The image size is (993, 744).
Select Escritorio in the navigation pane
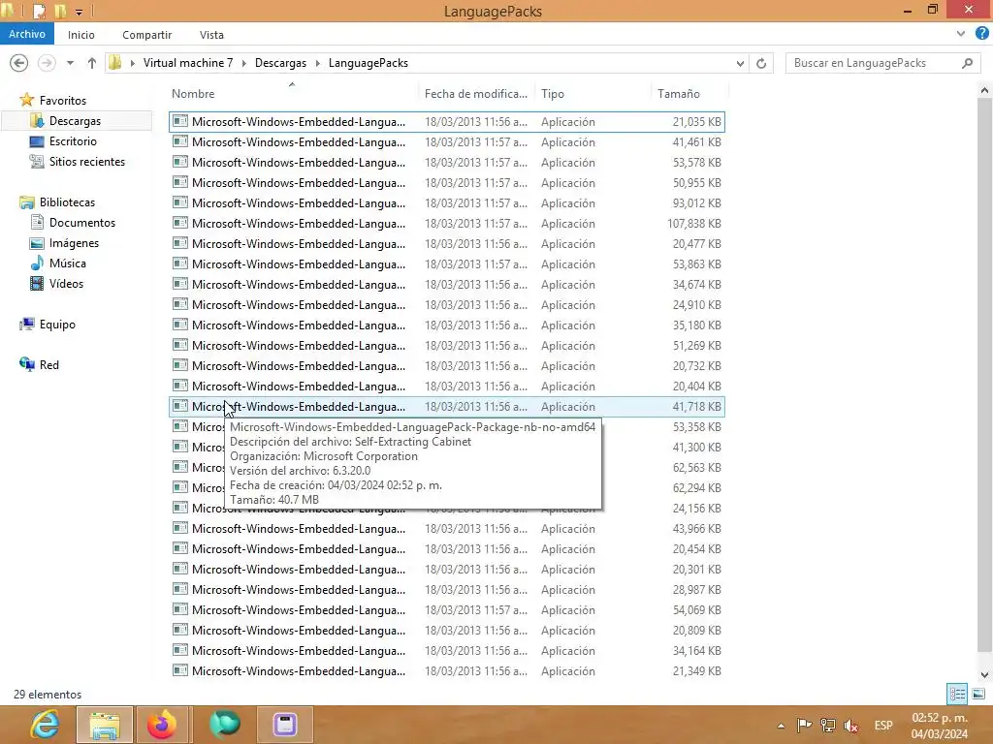[x=73, y=141]
